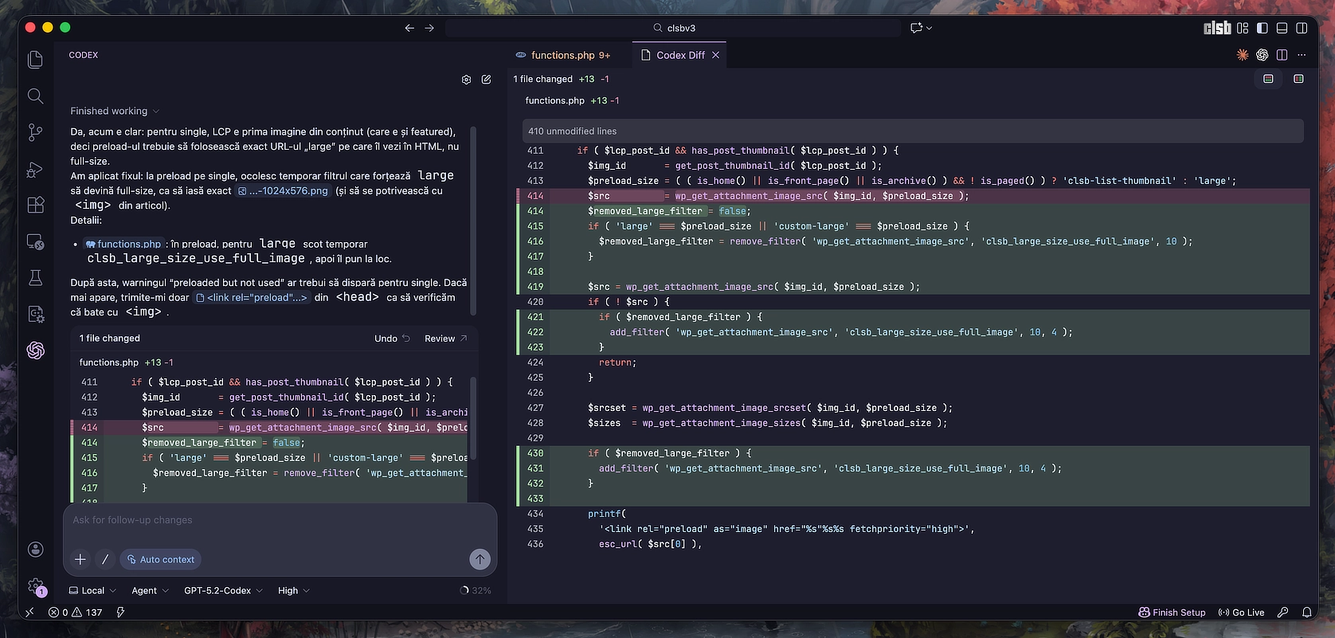The image size is (1335, 638).
Task: Open the Source Control view
Action: click(35, 132)
